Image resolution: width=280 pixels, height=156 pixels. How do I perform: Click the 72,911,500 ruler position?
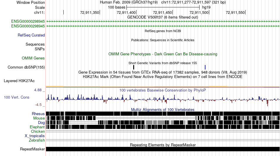coord(199,12)
